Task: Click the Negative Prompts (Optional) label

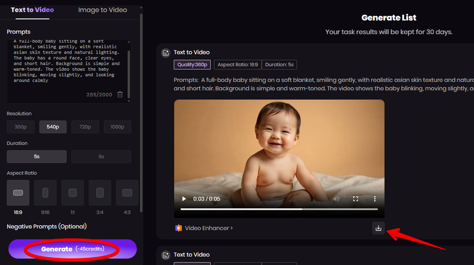Action: [x=47, y=226]
